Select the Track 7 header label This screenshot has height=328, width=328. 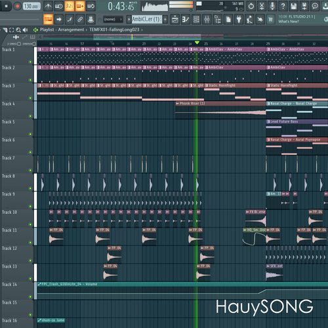click(9, 158)
